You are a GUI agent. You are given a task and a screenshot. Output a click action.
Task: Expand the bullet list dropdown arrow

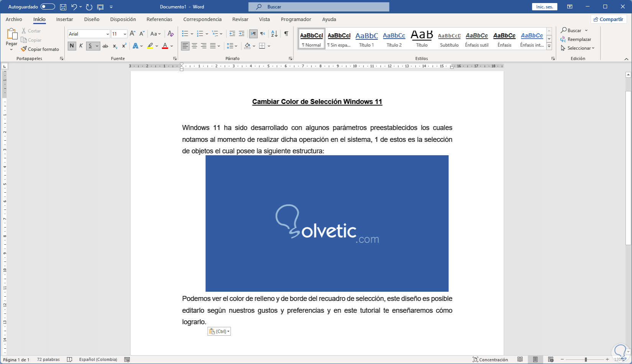click(x=192, y=34)
